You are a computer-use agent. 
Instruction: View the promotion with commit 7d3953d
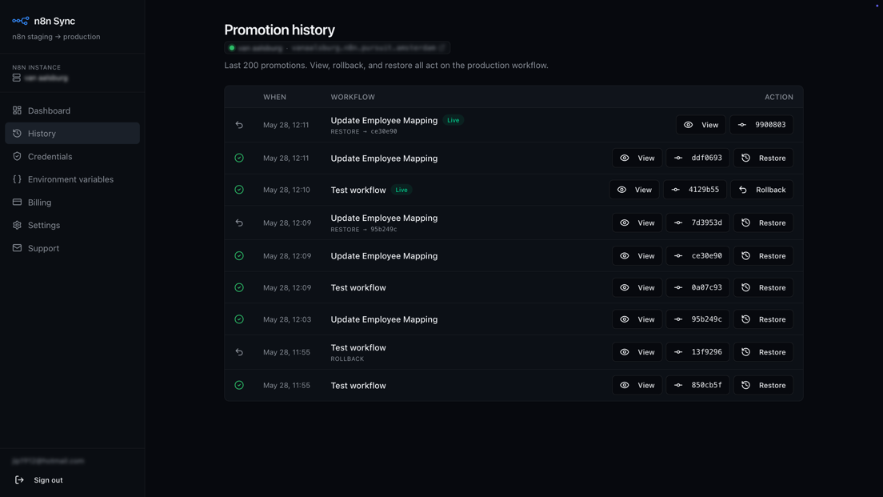tap(637, 222)
